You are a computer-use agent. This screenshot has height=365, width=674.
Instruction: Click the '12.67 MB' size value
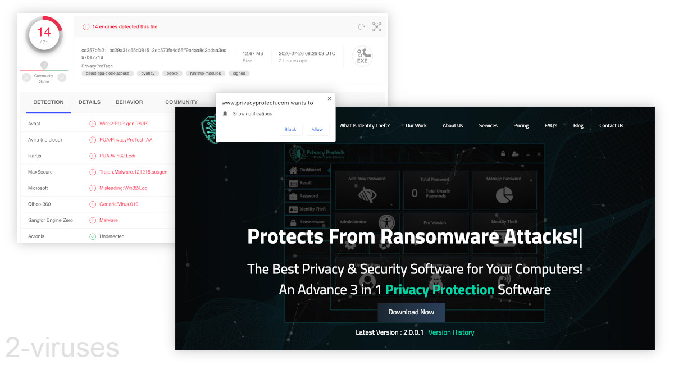point(253,53)
